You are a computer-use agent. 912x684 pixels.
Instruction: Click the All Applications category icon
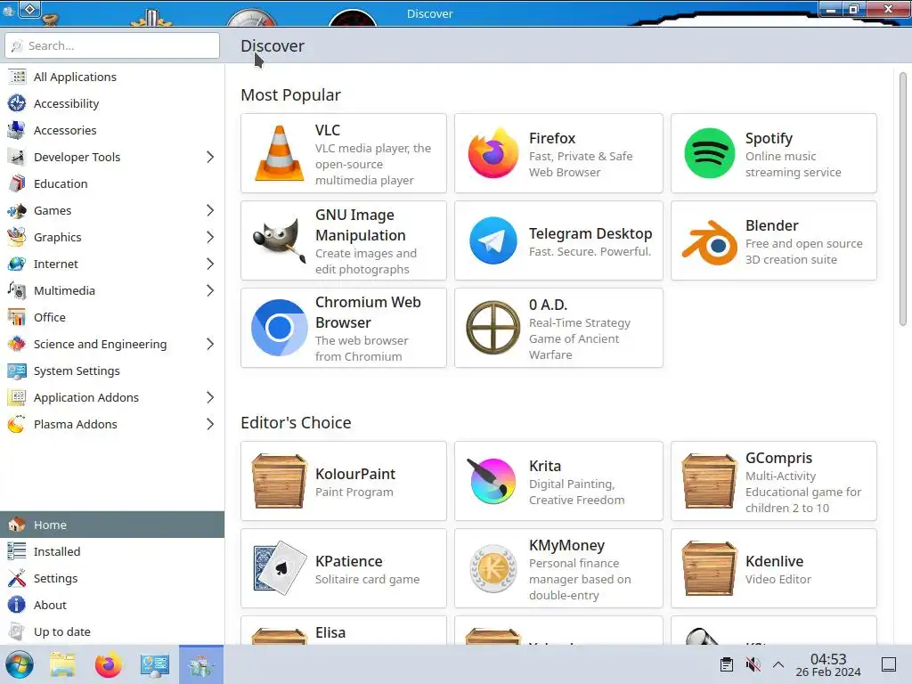[17, 77]
